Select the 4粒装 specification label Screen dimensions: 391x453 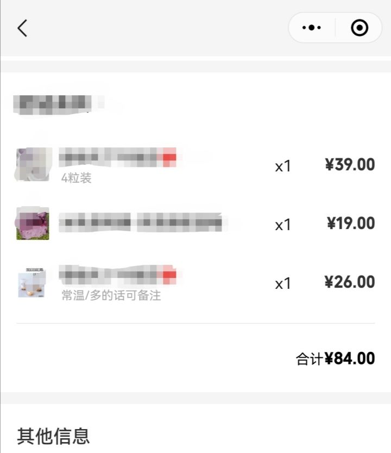(x=77, y=178)
